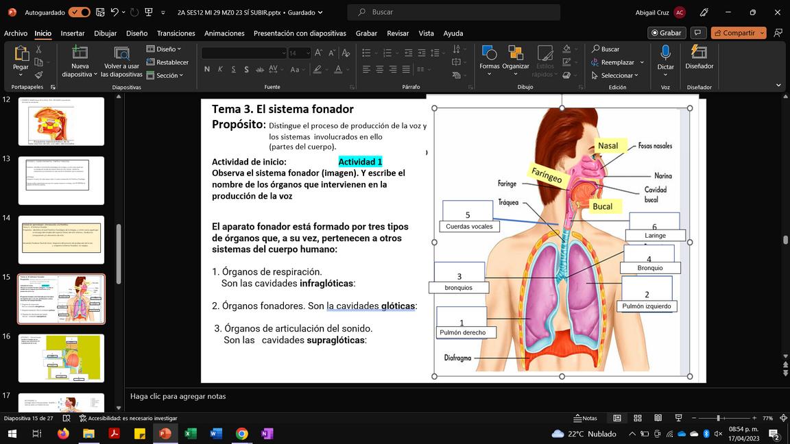Adjust the zoom slider in status bar

coord(718,418)
